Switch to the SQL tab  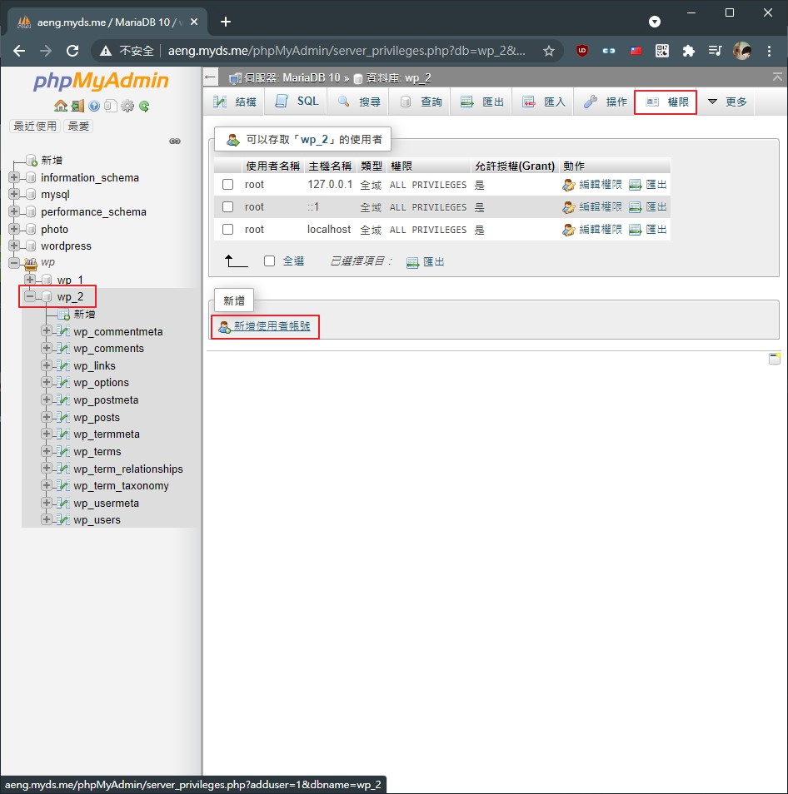pyautogui.click(x=297, y=102)
